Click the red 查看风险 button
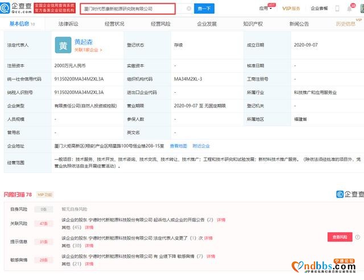Image resolution: width=364 pixels, height=280 pixels. point(340,237)
